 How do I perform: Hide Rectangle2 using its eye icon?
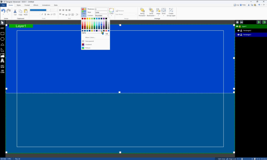click(238, 31)
